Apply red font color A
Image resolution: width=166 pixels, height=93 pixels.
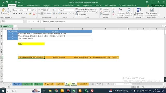pos(34,14)
